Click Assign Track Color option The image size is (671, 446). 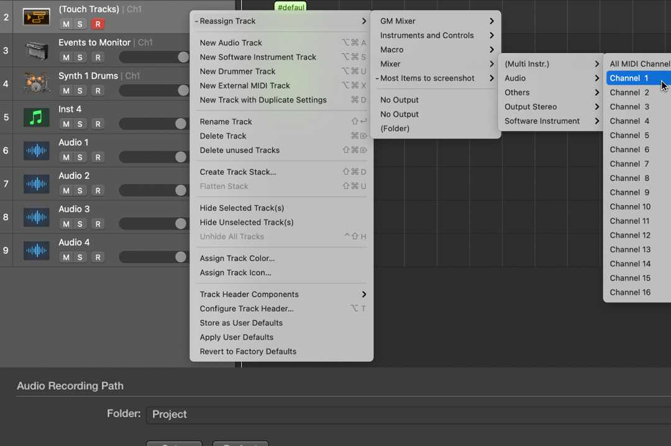tap(237, 258)
